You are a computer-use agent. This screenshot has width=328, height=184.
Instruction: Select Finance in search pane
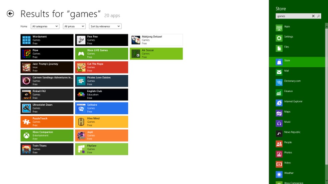click(x=297, y=93)
